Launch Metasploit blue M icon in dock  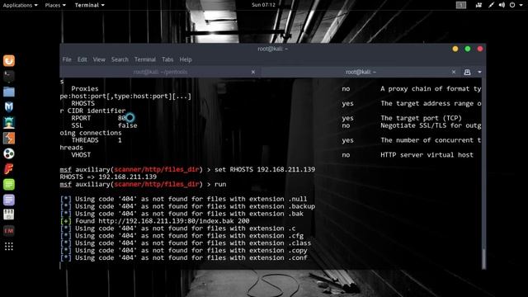coord(9,107)
